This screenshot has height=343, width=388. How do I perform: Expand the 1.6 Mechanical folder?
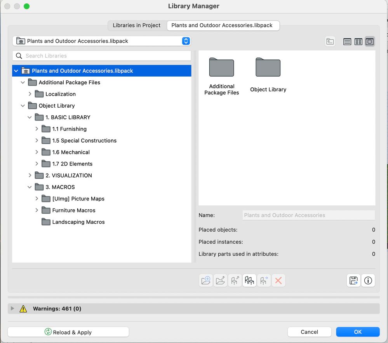37,152
